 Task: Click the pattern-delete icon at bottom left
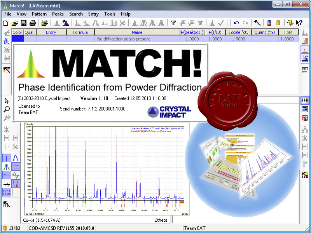[7, 204]
